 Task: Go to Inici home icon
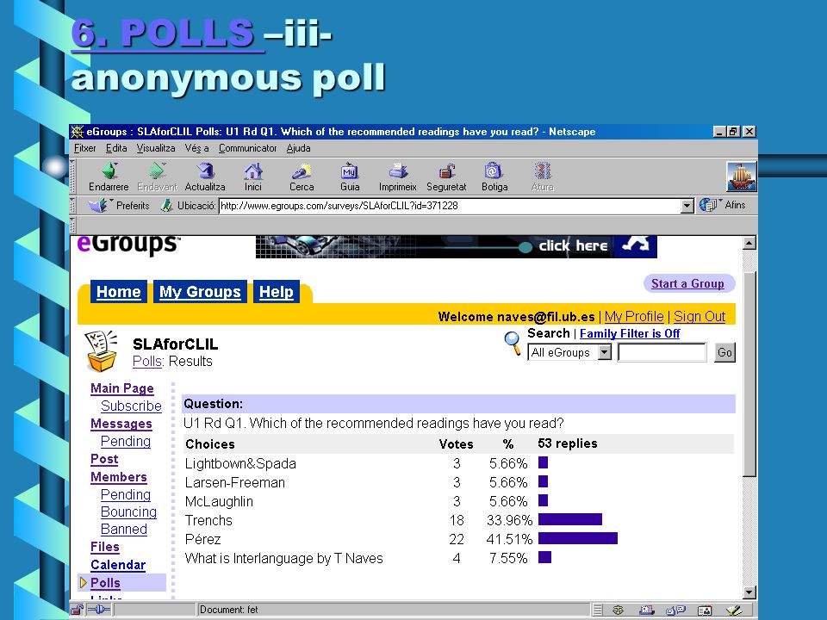coord(253,170)
